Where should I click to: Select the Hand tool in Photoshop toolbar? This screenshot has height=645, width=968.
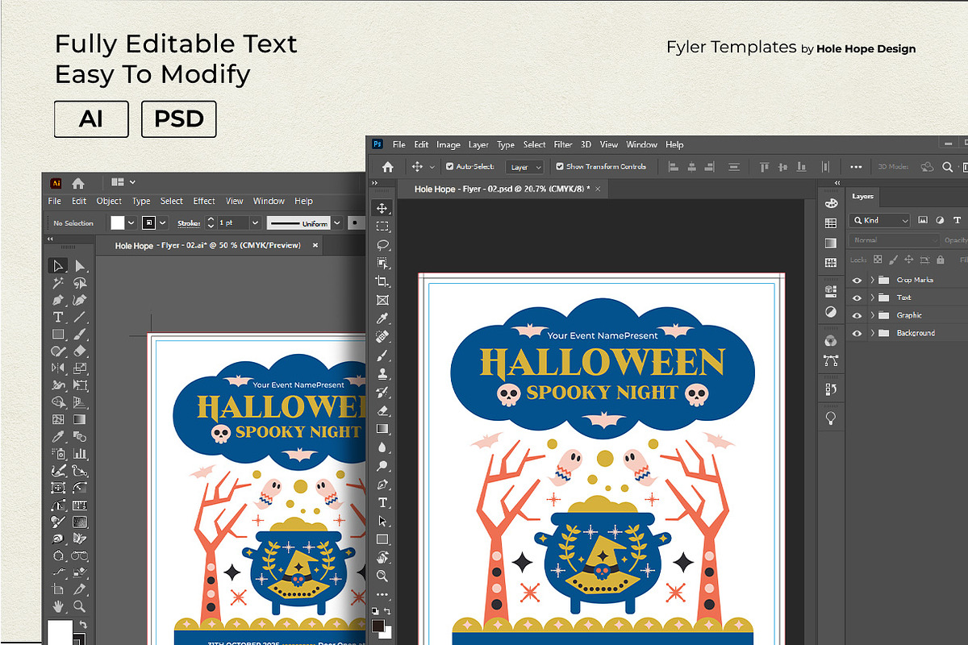(x=382, y=558)
